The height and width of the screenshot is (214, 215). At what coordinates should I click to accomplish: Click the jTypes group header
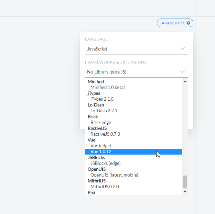point(94,93)
